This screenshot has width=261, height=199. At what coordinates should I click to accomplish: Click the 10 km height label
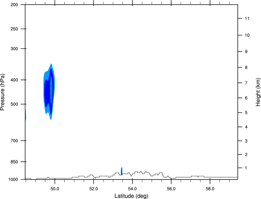click(247, 35)
